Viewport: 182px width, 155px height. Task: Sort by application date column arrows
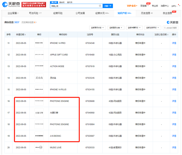(x=25, y=35)
